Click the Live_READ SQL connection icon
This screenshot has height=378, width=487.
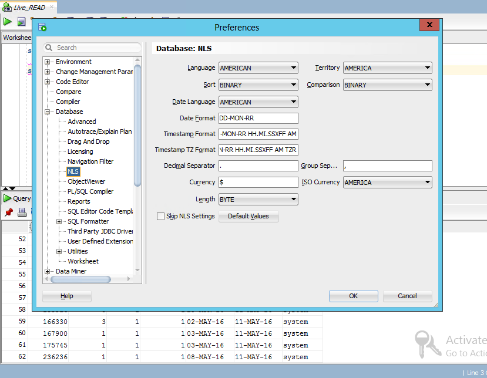coord(7,8)
